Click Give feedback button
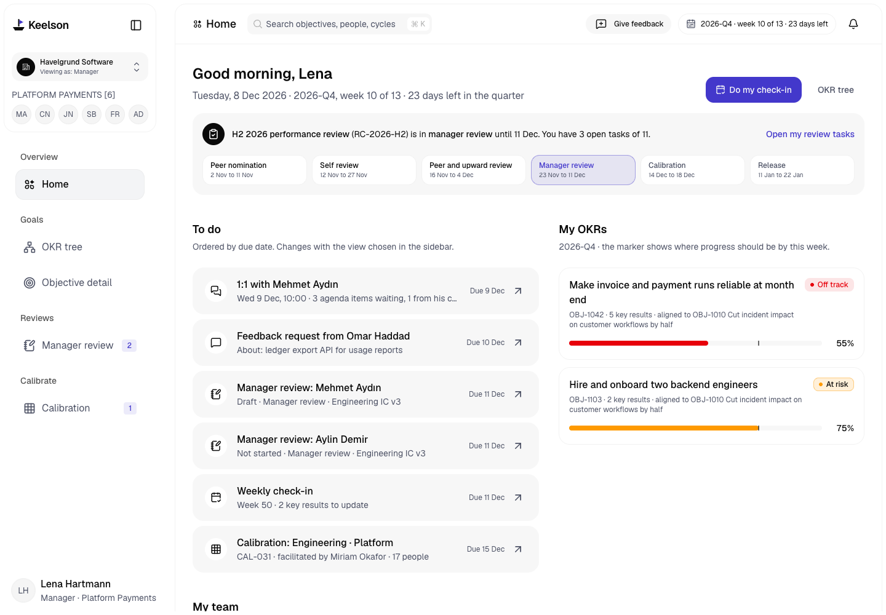 [628, 24]
